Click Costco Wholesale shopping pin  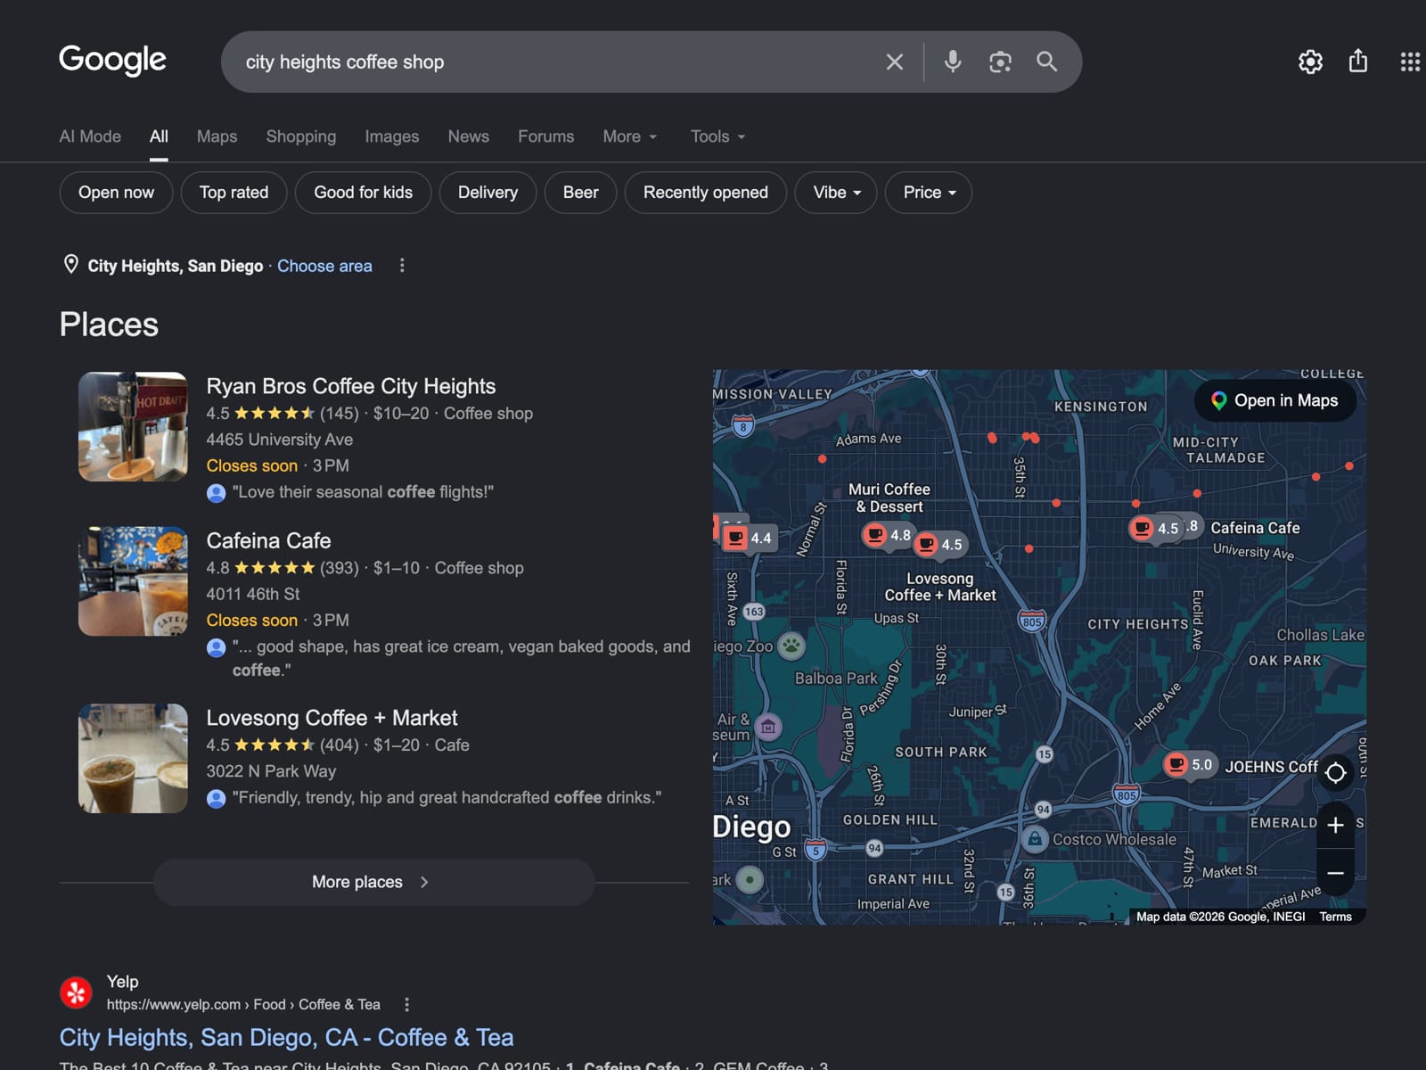[x=1034, y=839]
